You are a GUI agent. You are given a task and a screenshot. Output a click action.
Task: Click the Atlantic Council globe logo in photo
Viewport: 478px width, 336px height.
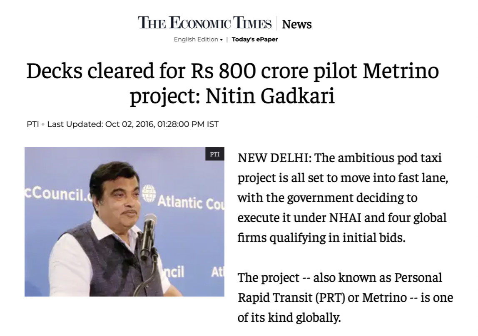149,193
